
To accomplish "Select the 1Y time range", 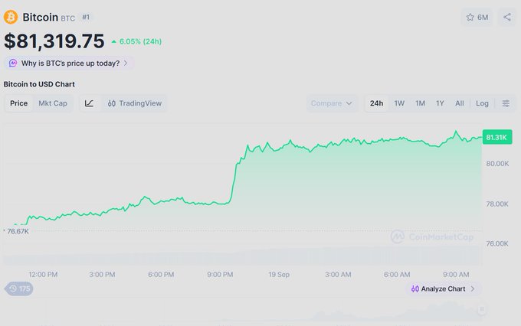I will click(x=440, y=103).
